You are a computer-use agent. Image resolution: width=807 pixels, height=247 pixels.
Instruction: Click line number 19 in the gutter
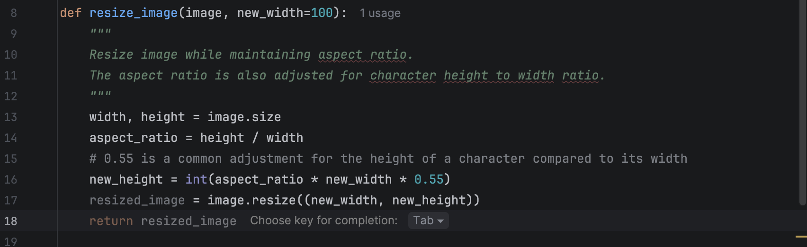(10, 241)
